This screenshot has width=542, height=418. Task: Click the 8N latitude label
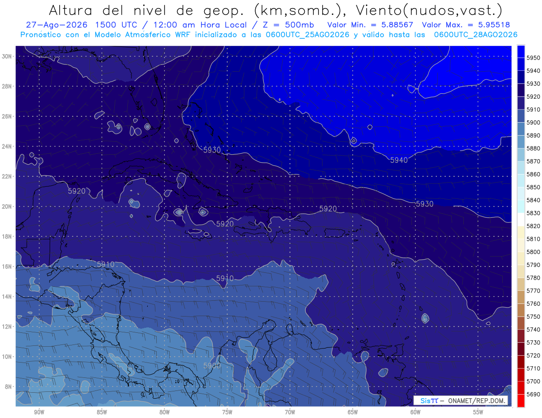tap(8, 386)
